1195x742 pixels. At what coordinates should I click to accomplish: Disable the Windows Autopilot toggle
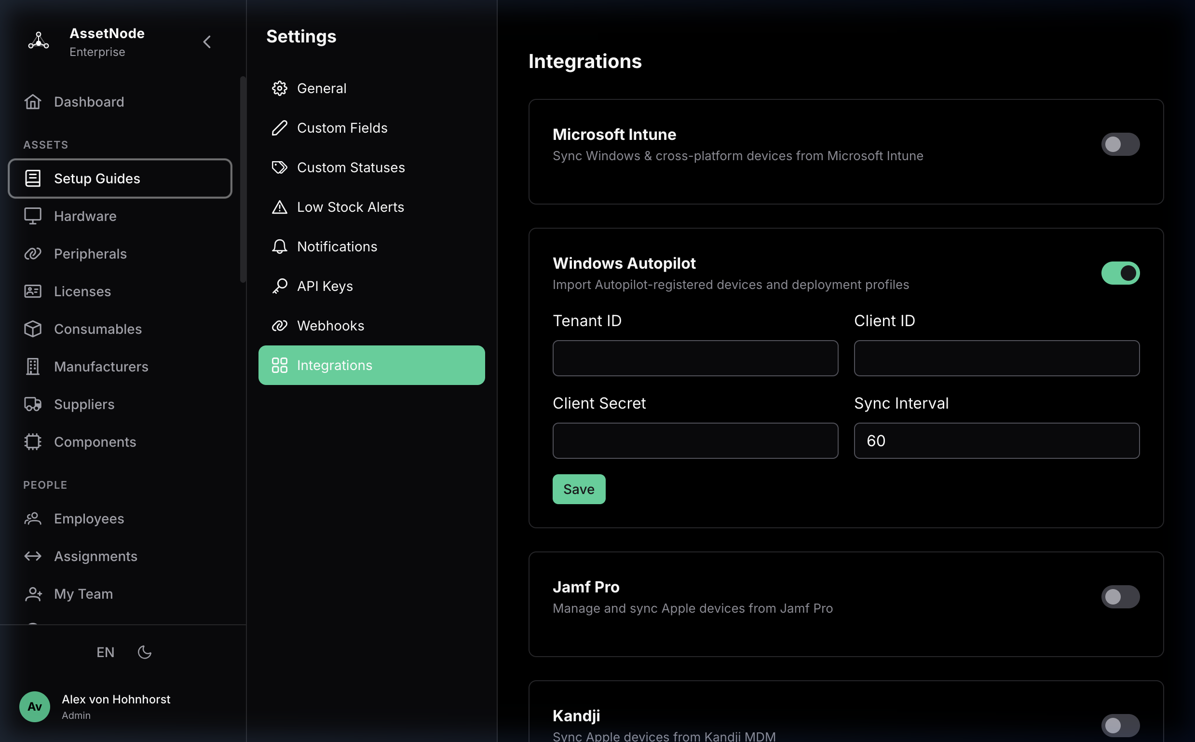1120,273
